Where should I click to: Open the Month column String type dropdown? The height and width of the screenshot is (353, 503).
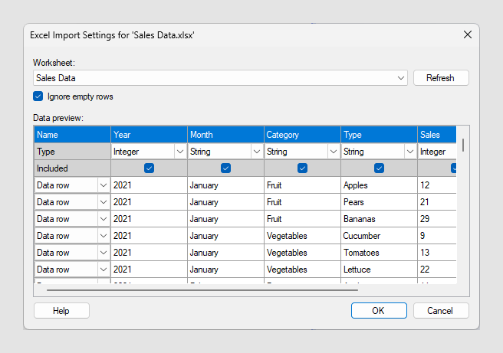click(x=256, y=152)
